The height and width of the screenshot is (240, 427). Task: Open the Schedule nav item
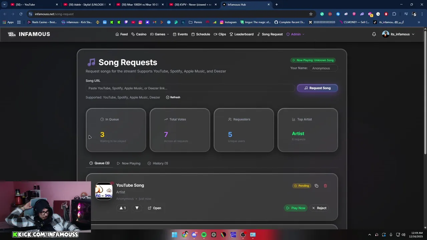click(200, 34)
